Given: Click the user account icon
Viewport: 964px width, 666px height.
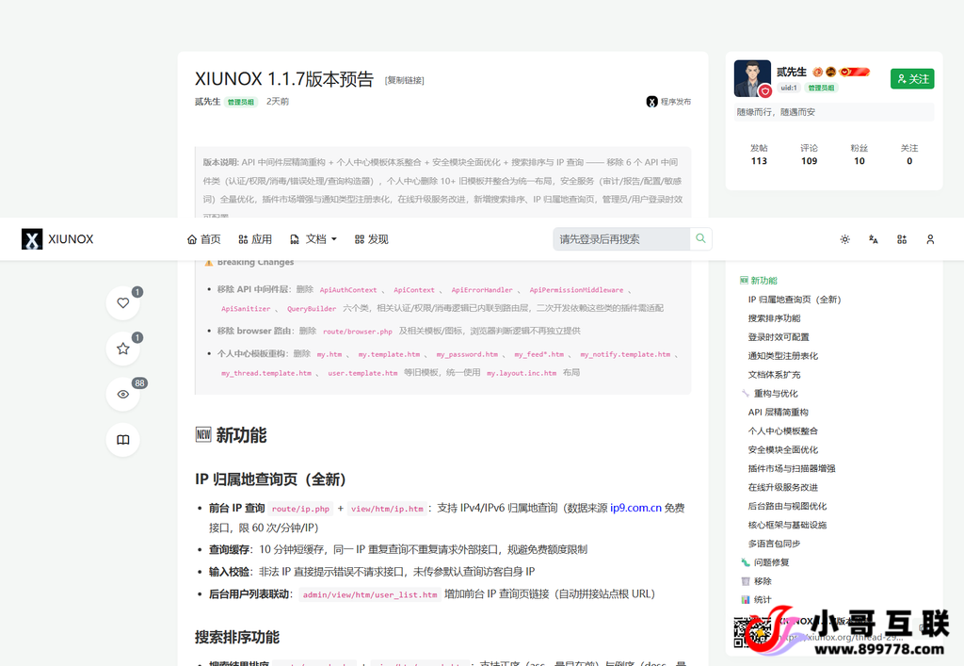Looking at the screenshot, I should point(930,239).
